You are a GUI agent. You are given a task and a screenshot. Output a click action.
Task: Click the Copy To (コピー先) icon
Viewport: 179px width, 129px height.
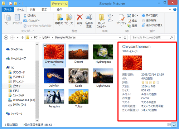pyautogui.click(x=69, y=18)
